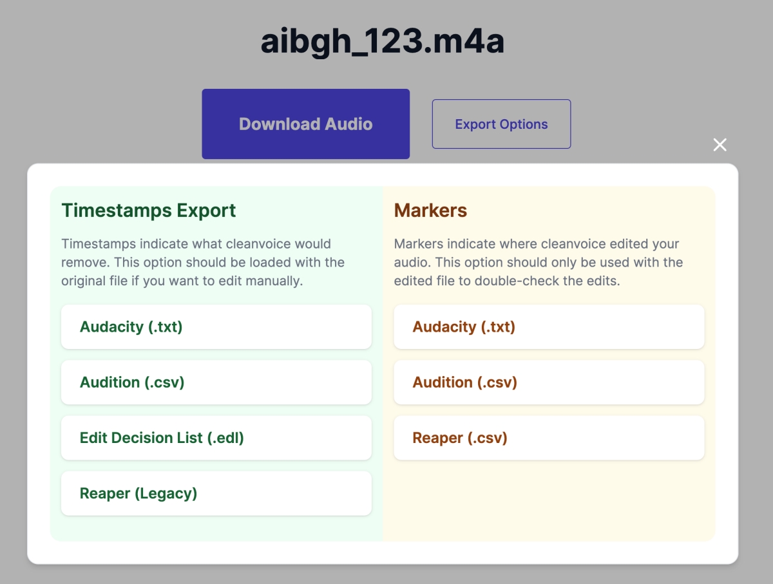Export timestamps as Audition (.csv)
The image size is (773, 584).
click(216, 382)
